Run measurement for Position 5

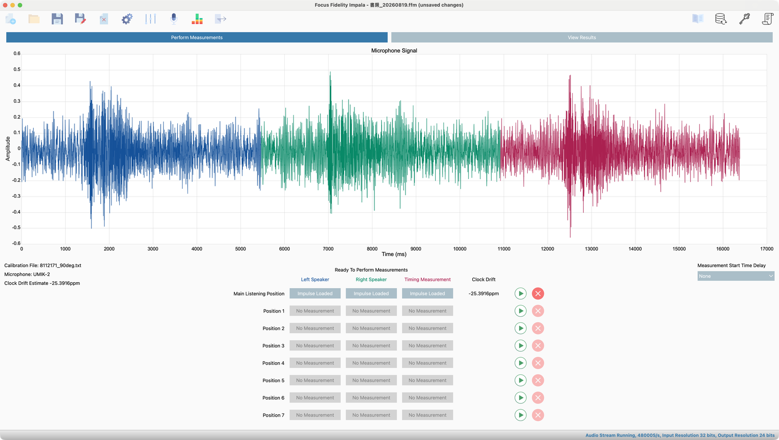[x=520, y=381]
